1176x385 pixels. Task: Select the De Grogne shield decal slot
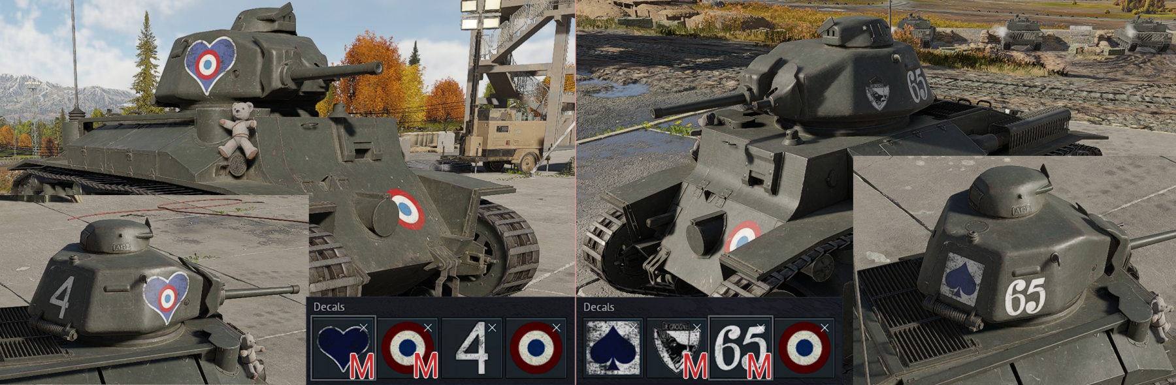(676, 348)
